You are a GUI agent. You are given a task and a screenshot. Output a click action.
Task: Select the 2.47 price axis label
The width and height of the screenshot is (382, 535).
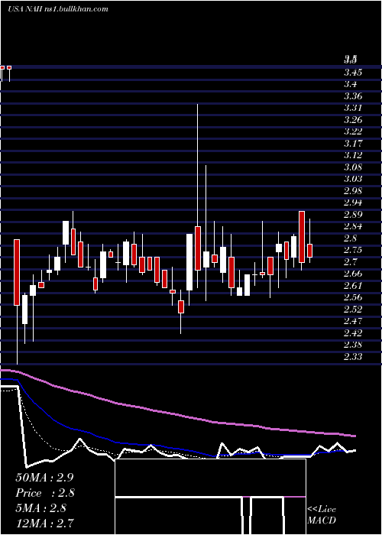[353, 321]
